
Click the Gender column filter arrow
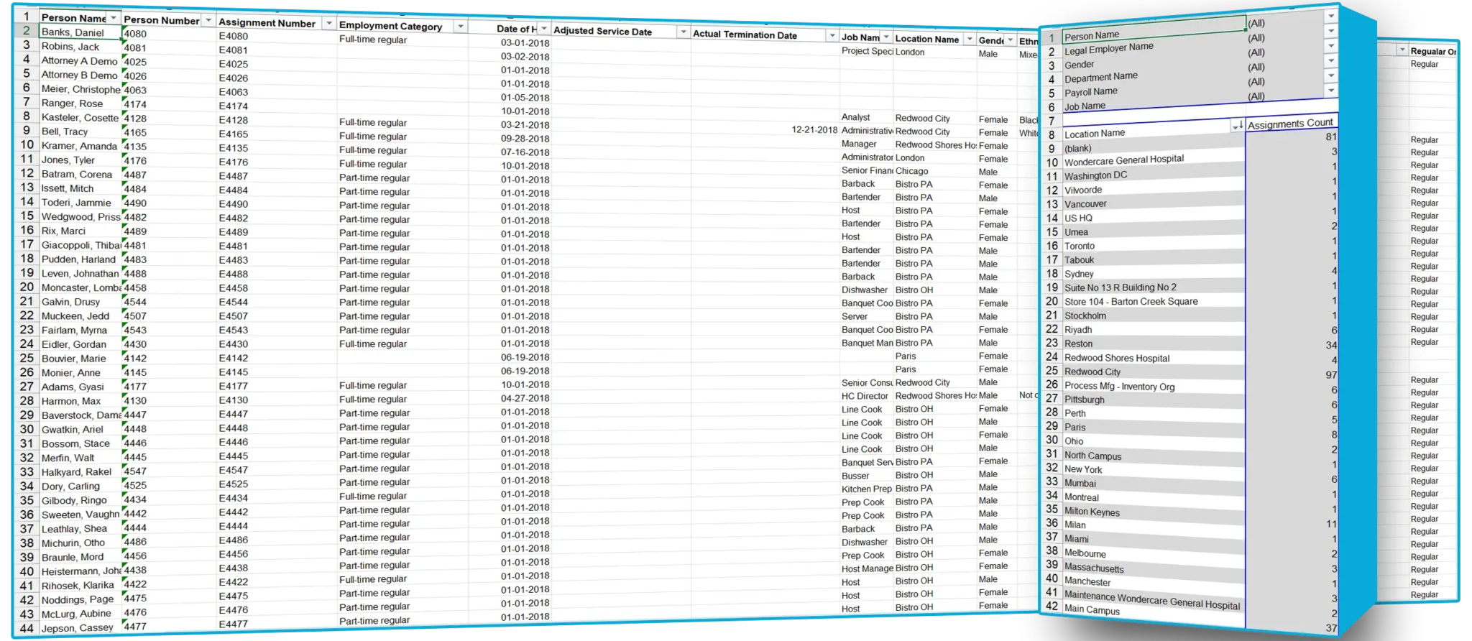pos(1010,40)
